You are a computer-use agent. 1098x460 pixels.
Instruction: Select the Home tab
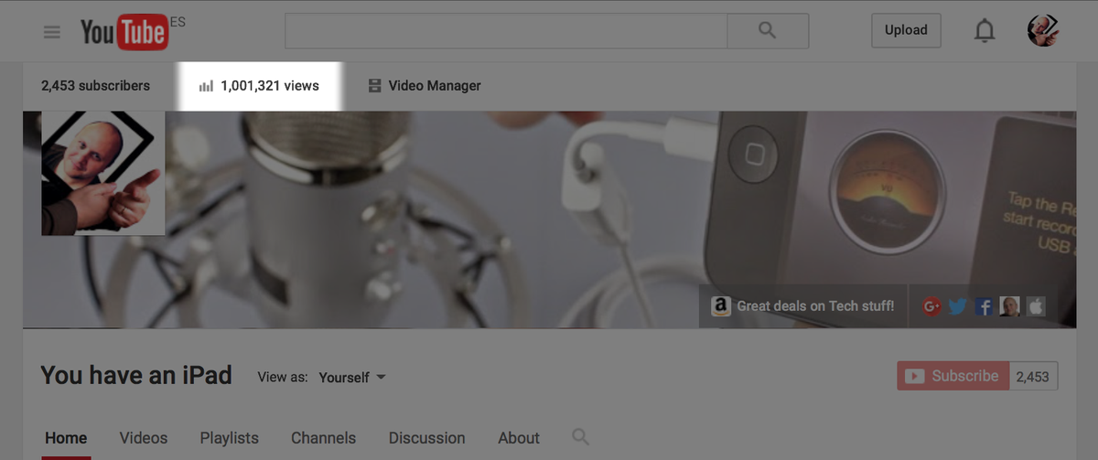point(66,438)
